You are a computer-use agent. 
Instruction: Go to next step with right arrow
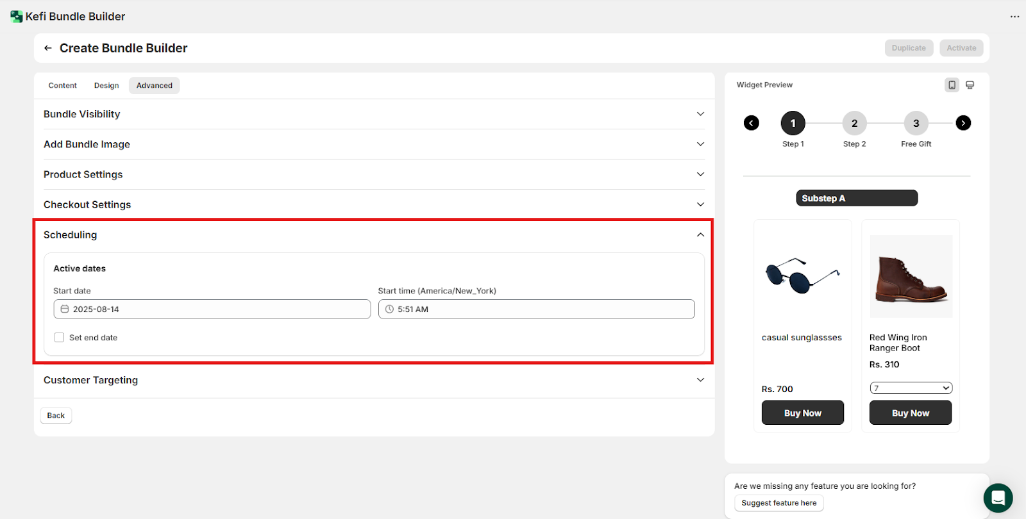point(963,123)
